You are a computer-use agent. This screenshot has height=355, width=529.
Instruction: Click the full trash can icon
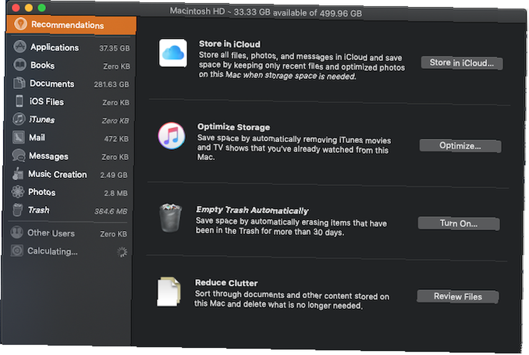click(170, 217)
